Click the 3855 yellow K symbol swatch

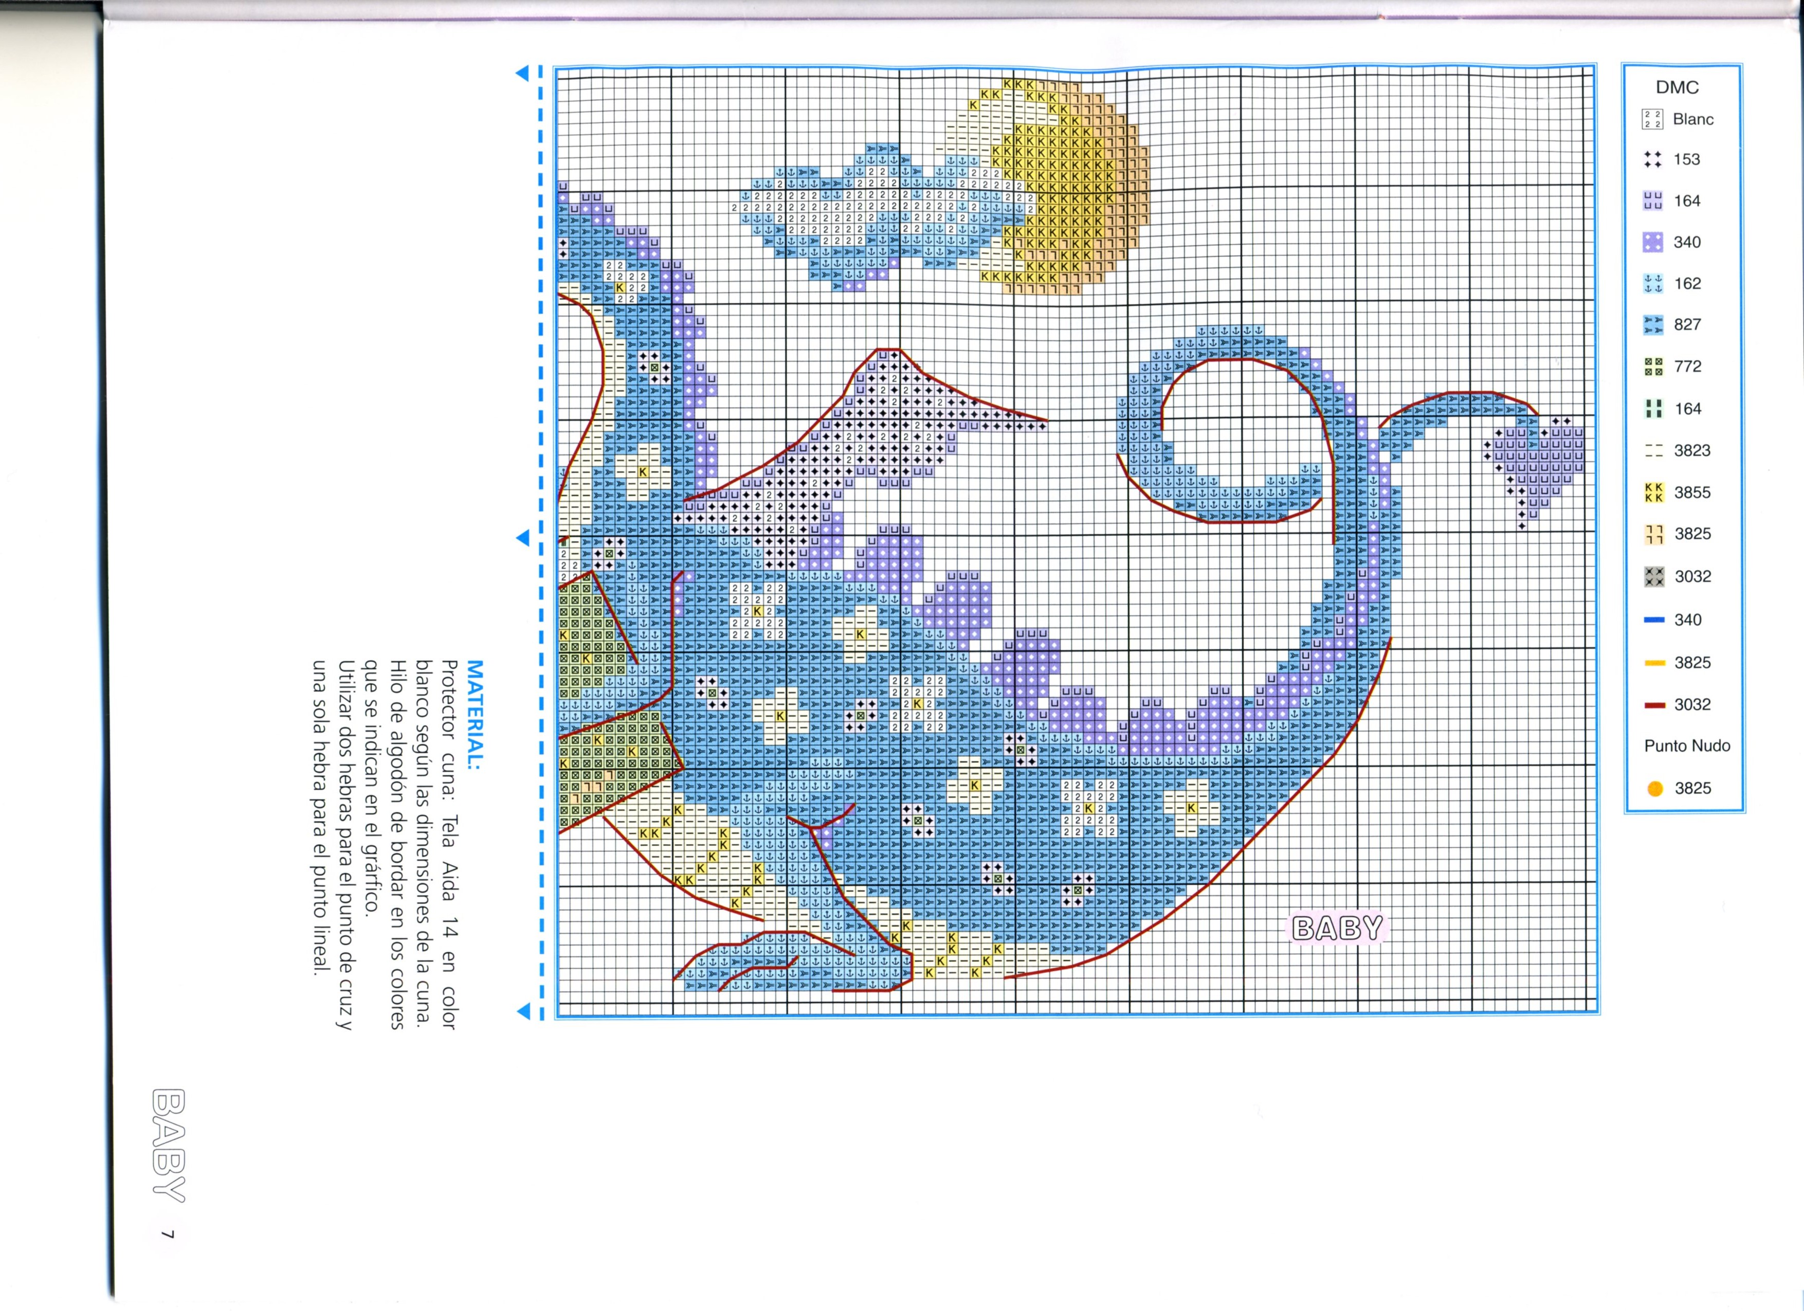point(1654,493)
